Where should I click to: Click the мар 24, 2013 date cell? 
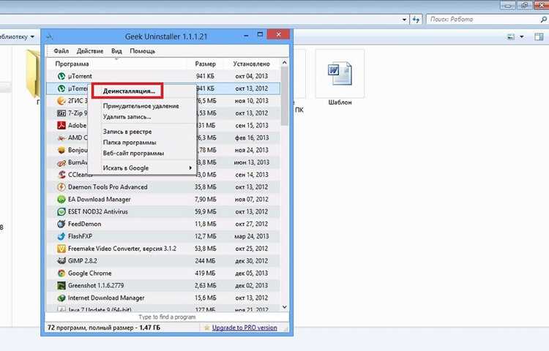coord(251,236)
